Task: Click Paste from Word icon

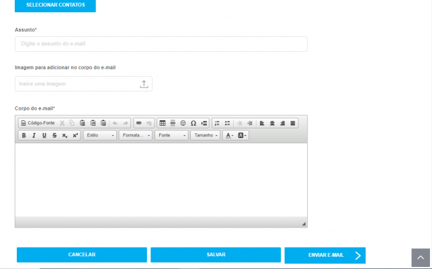Action: click(x=103, y=123)
